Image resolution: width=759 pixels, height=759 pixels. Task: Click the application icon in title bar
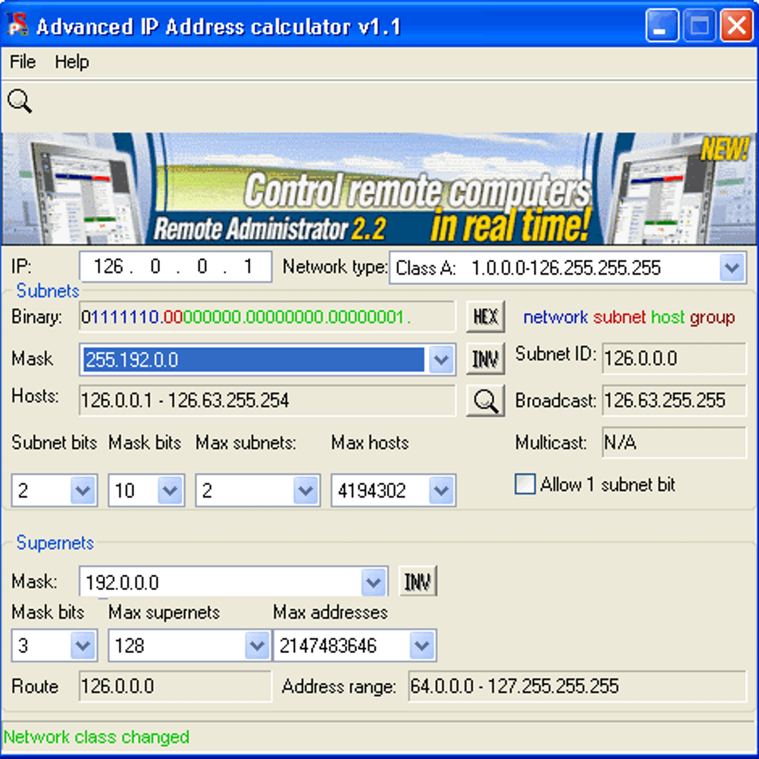pos(18,25)
